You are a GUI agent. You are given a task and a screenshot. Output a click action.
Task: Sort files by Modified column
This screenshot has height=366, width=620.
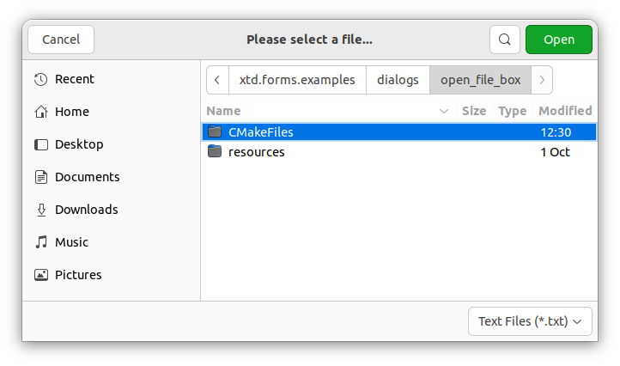564,111
